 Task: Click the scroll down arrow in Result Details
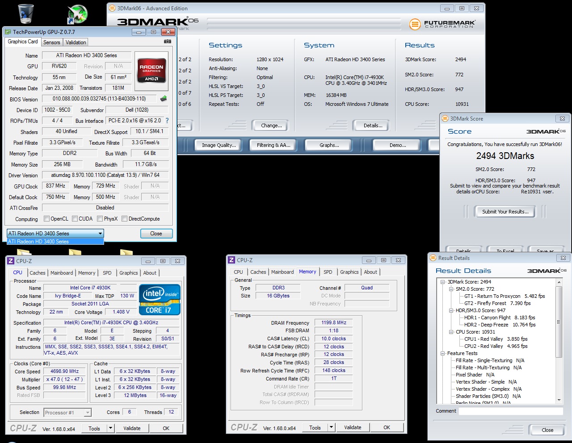tap(559, 400)
